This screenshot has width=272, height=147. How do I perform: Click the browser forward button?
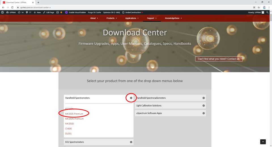8,7
